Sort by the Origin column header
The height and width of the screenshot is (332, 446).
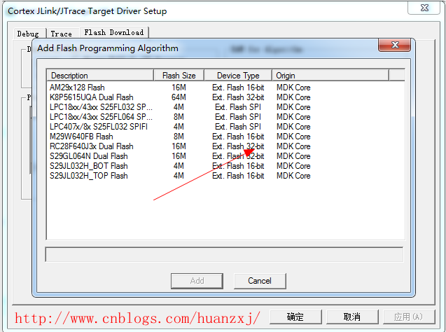pos(330,76)
